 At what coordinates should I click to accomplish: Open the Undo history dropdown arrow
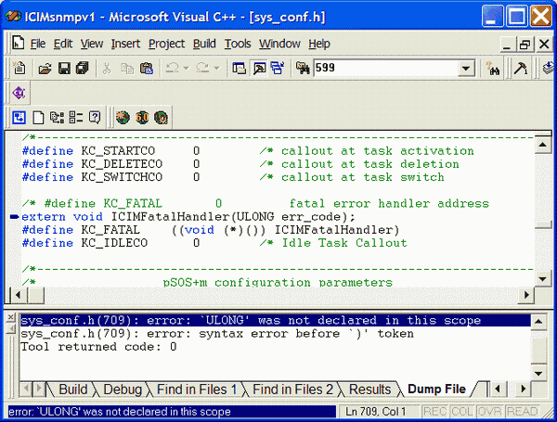pos(187,68)
